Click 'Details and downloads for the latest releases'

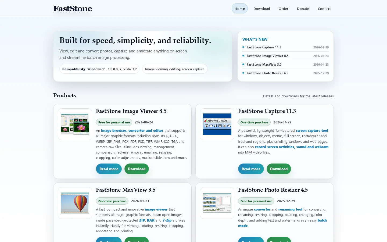coord(298,96)
